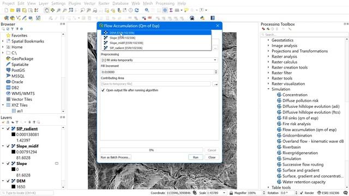Open the Plugins menu
The width and height of the screenshot is (349, 196).
click(75, 3)
